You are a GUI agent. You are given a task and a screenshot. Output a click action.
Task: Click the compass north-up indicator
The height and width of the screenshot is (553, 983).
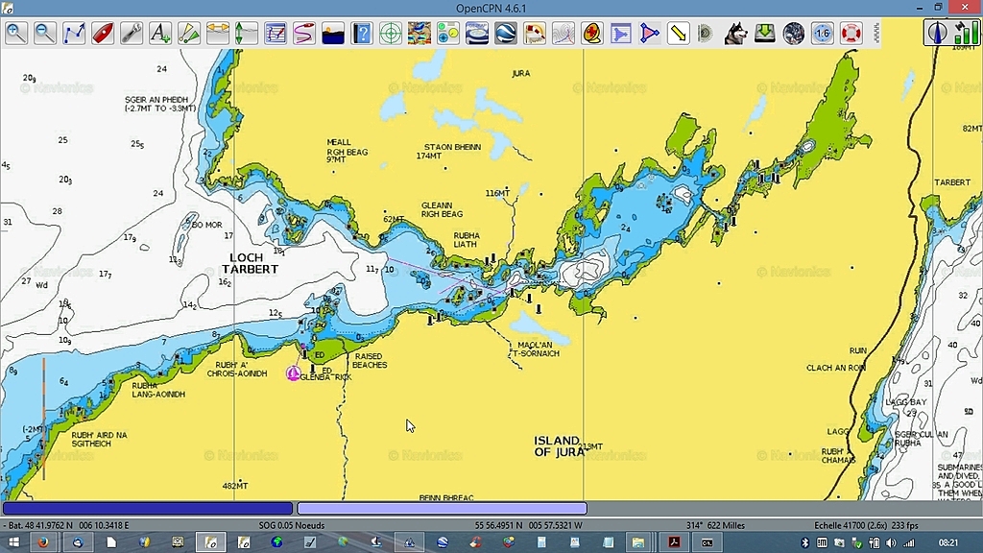pyautogui.click(x=937, y=33)
